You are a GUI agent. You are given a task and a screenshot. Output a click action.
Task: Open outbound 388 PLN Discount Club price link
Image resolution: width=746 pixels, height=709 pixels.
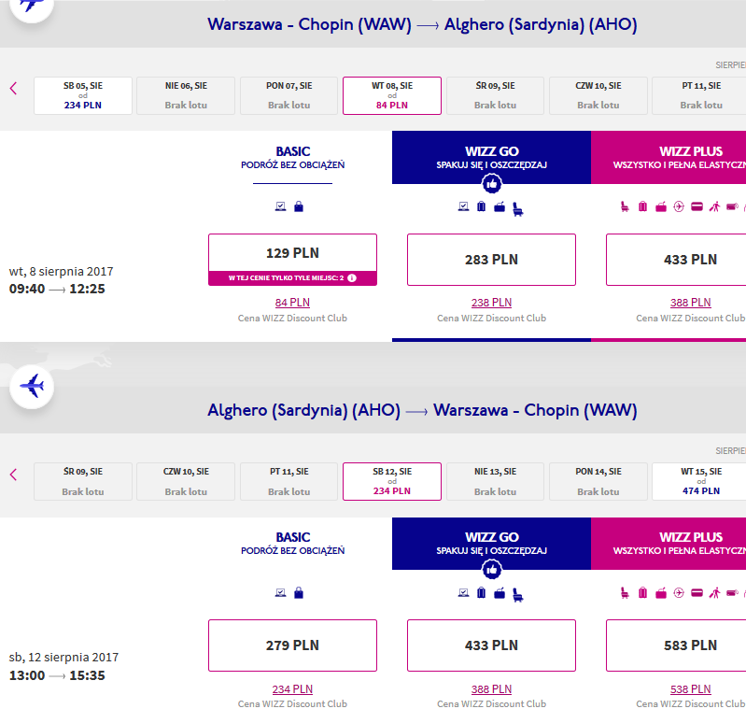690,302
